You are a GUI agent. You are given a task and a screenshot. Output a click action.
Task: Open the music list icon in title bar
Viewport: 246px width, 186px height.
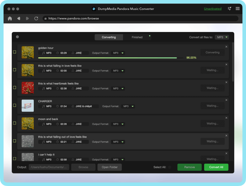(x=229, y=9)
